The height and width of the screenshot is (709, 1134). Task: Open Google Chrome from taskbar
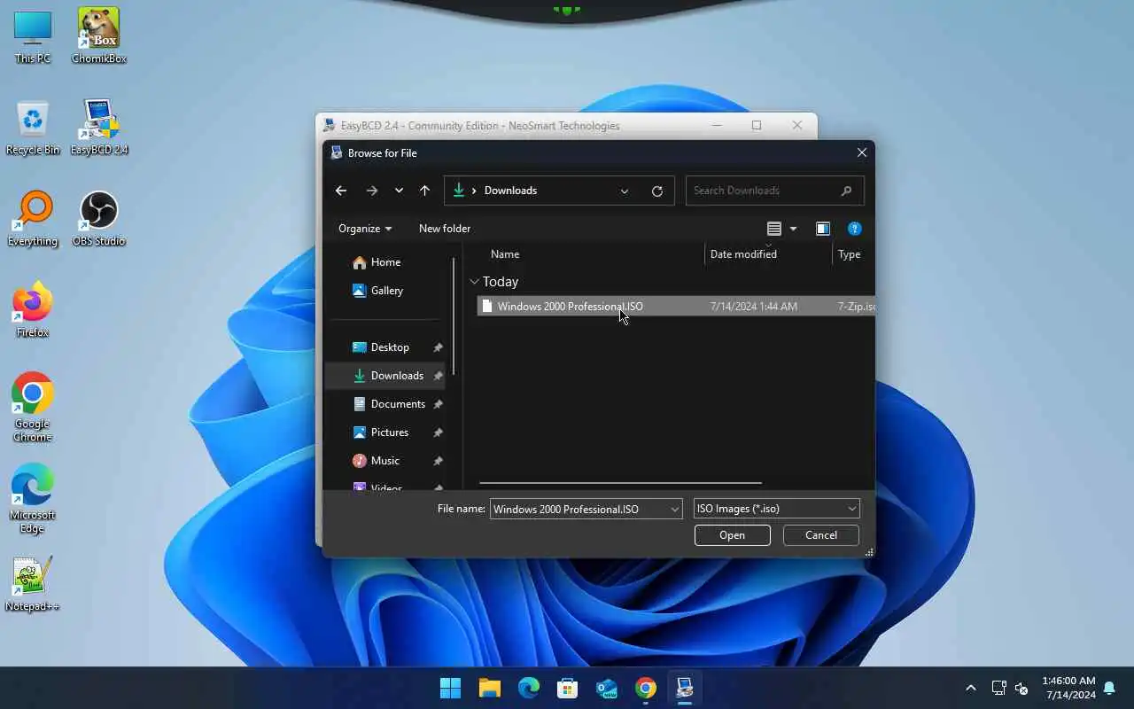646,688
